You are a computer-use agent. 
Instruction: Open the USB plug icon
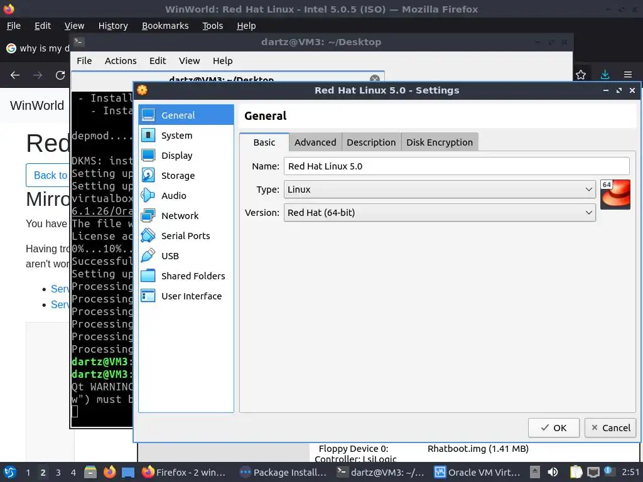(148, 256)
